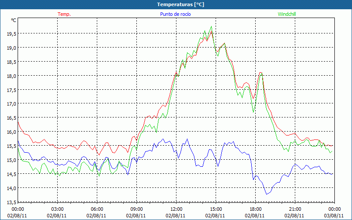This screenshot has height=220, width=352.
Task: Click the '15:00' time label on the x-axis
Action: click(216, 209)
